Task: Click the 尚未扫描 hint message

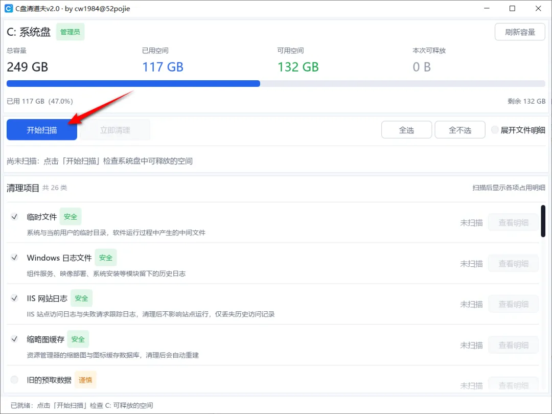Action: [x=100, y=161]
